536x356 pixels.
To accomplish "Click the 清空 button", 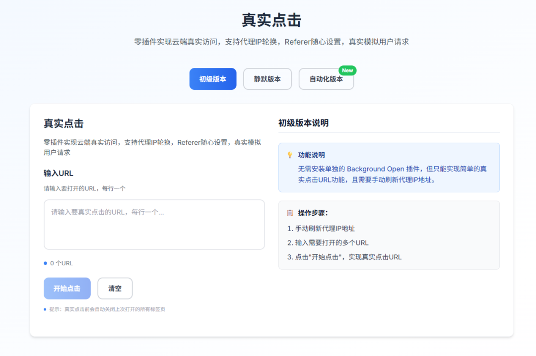I will coord(115,288).
